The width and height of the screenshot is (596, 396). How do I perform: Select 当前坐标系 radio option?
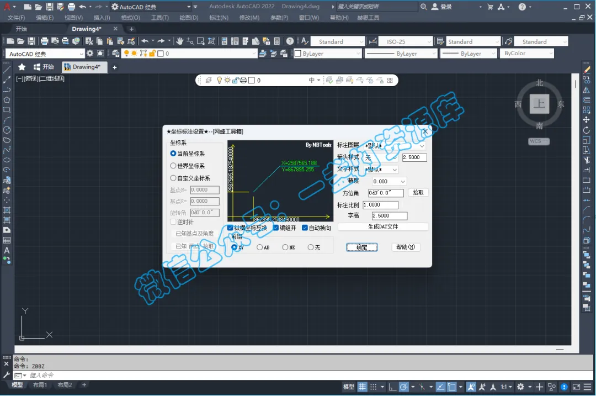click(188, 154)
